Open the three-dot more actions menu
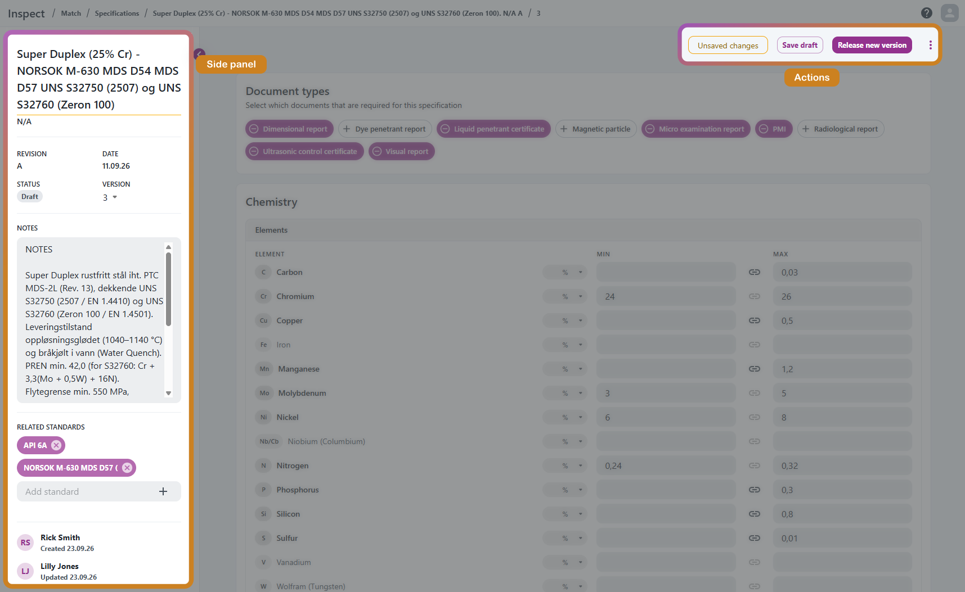This screenshot has height=592, width=965. pyautogui.click(x=930, y=45)
